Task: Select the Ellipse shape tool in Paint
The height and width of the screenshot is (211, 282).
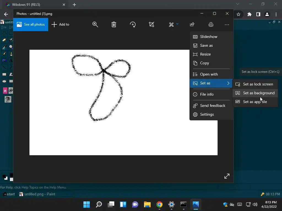Action: click(4, 81)
